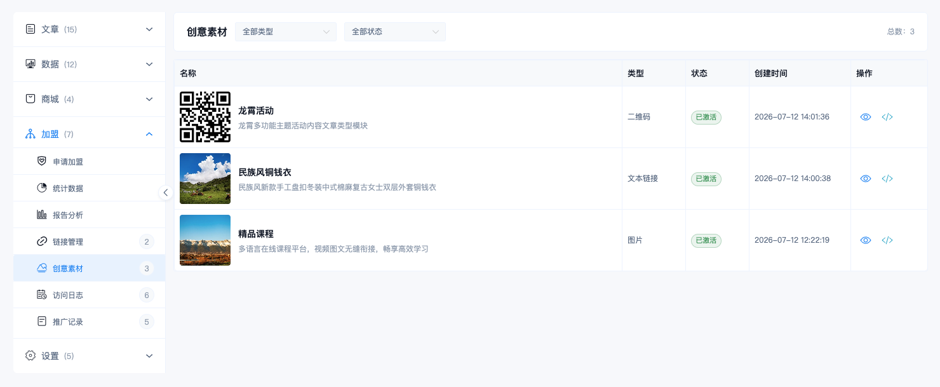
Task: Expand the 数据 menu chevron
Action: [149, 64]
